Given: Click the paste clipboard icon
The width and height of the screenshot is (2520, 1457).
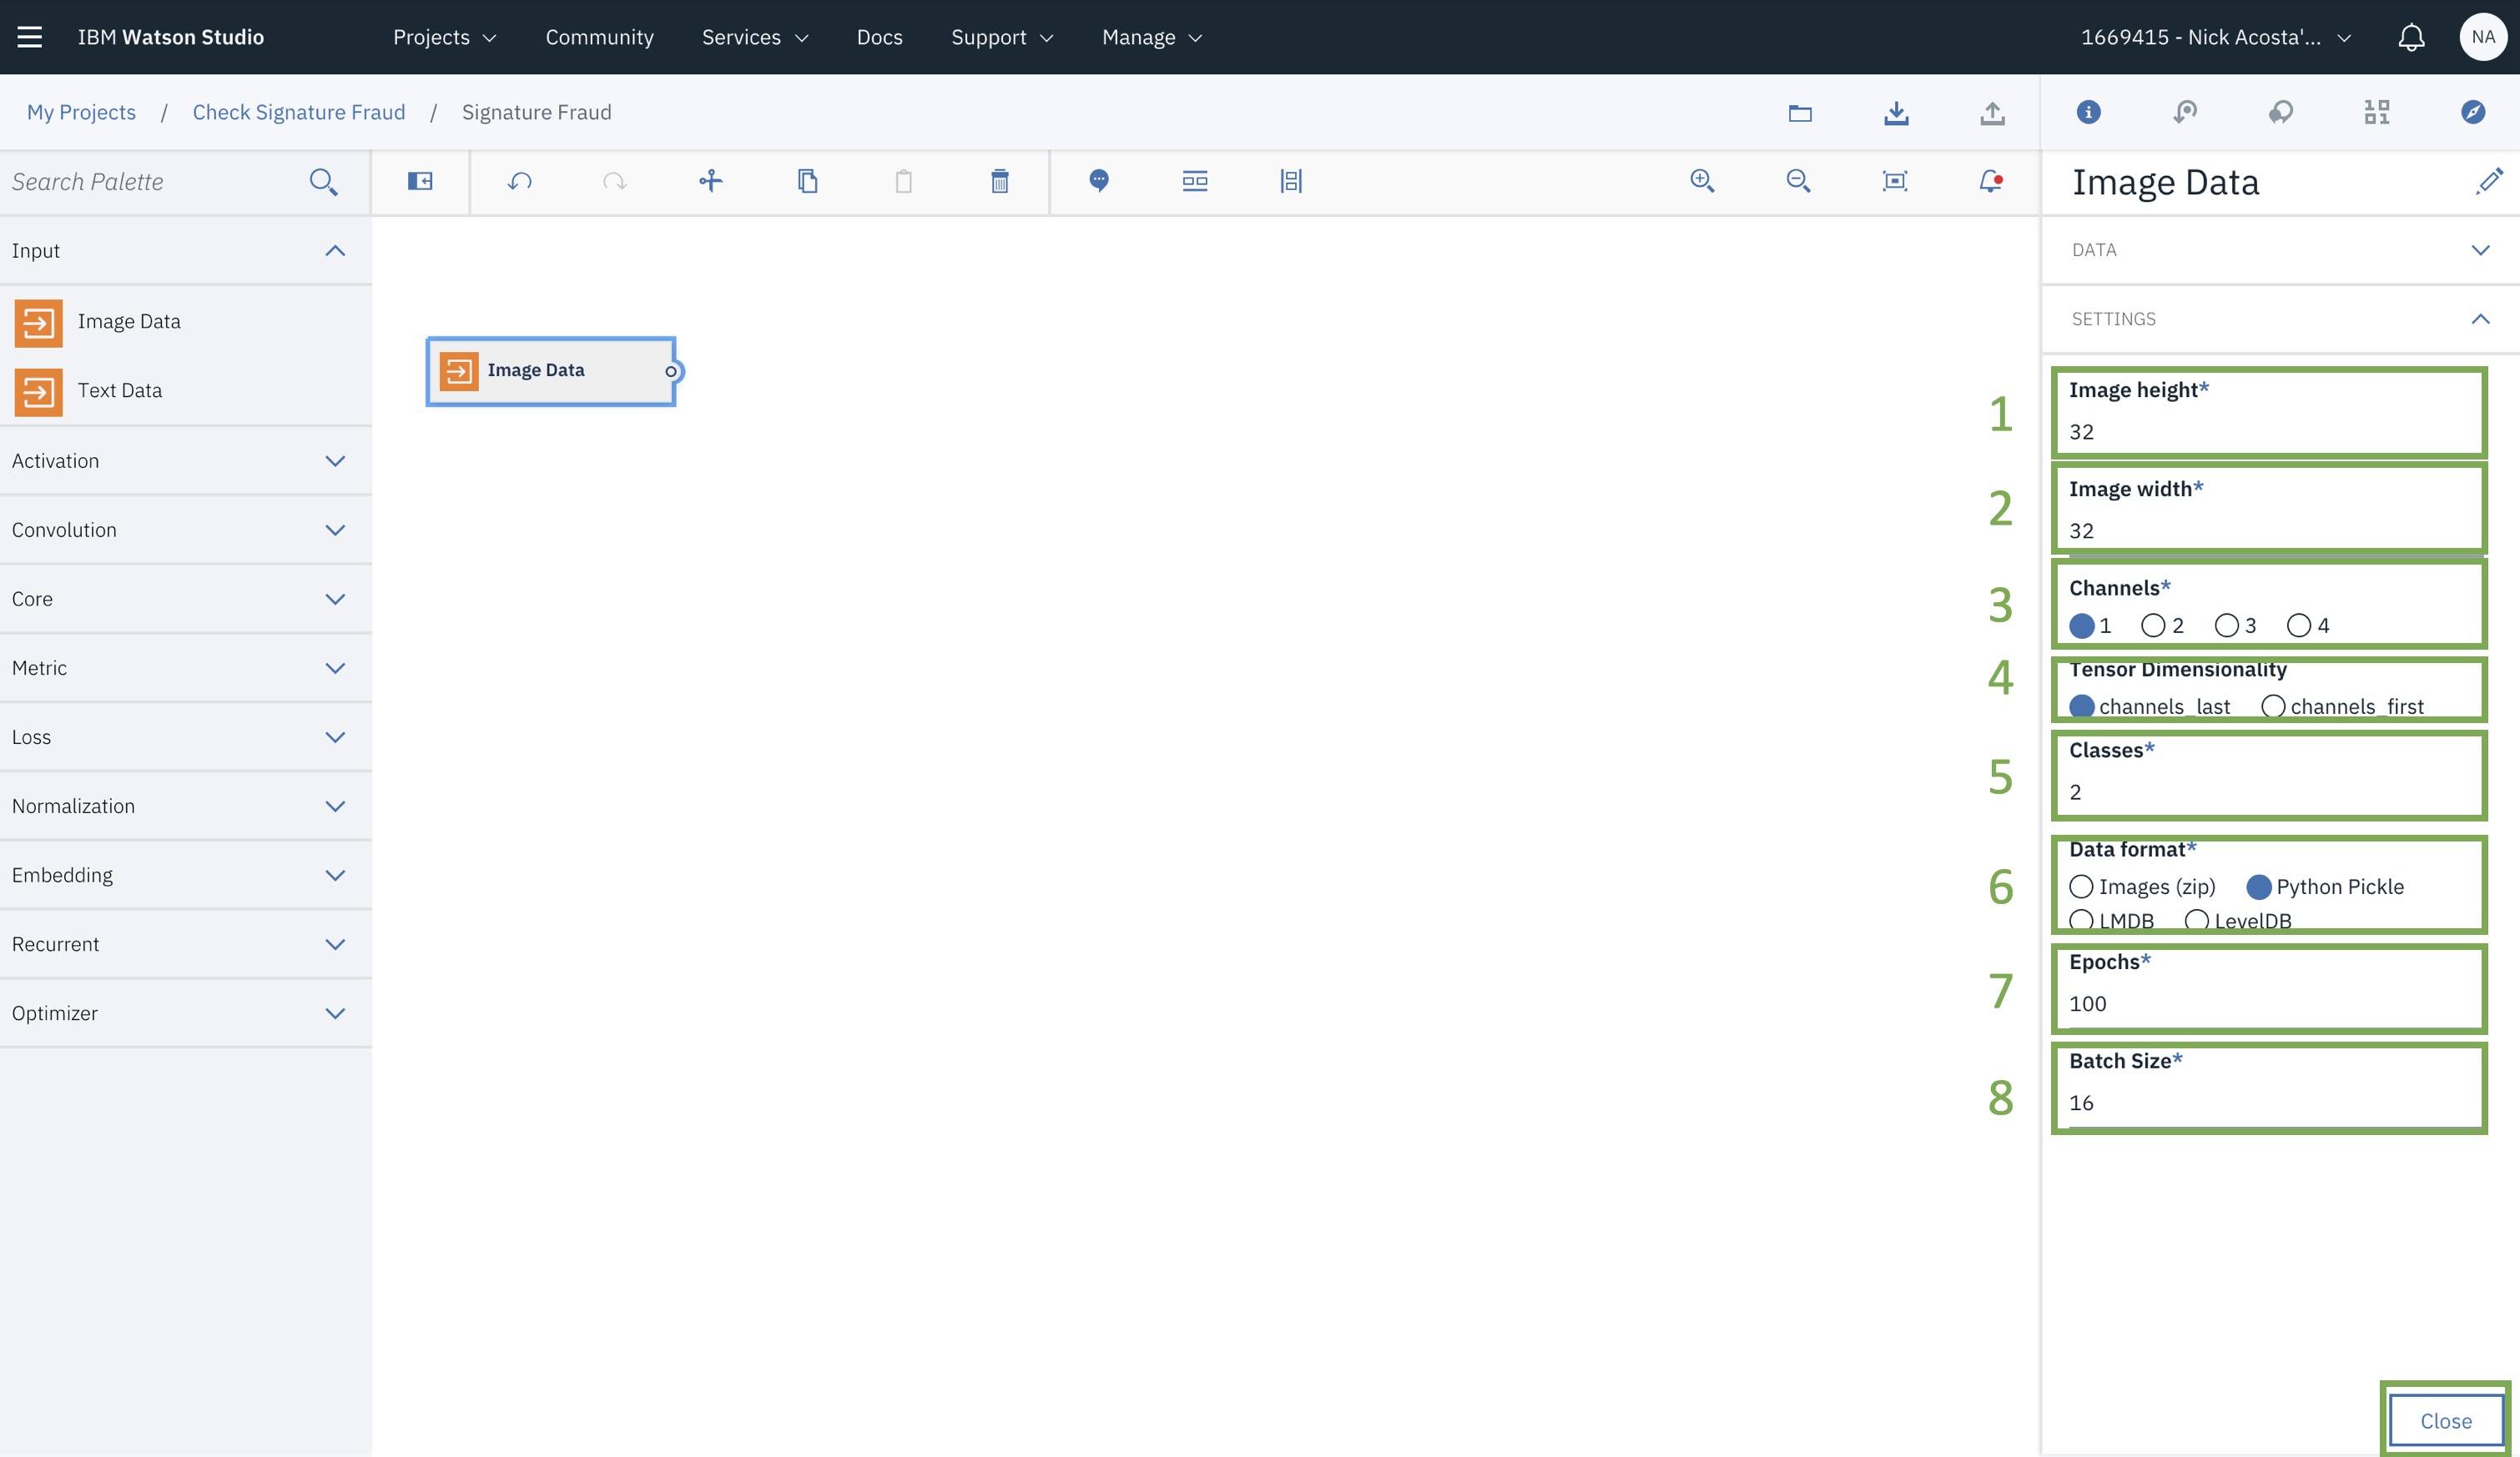Looking at the screenshot, I should [903, 181].
